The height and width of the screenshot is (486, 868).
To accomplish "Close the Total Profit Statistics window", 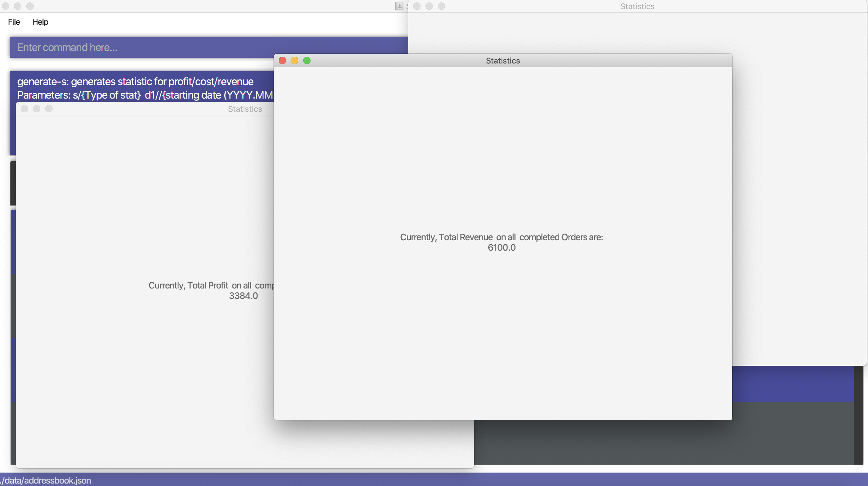I will click(24, 109).
